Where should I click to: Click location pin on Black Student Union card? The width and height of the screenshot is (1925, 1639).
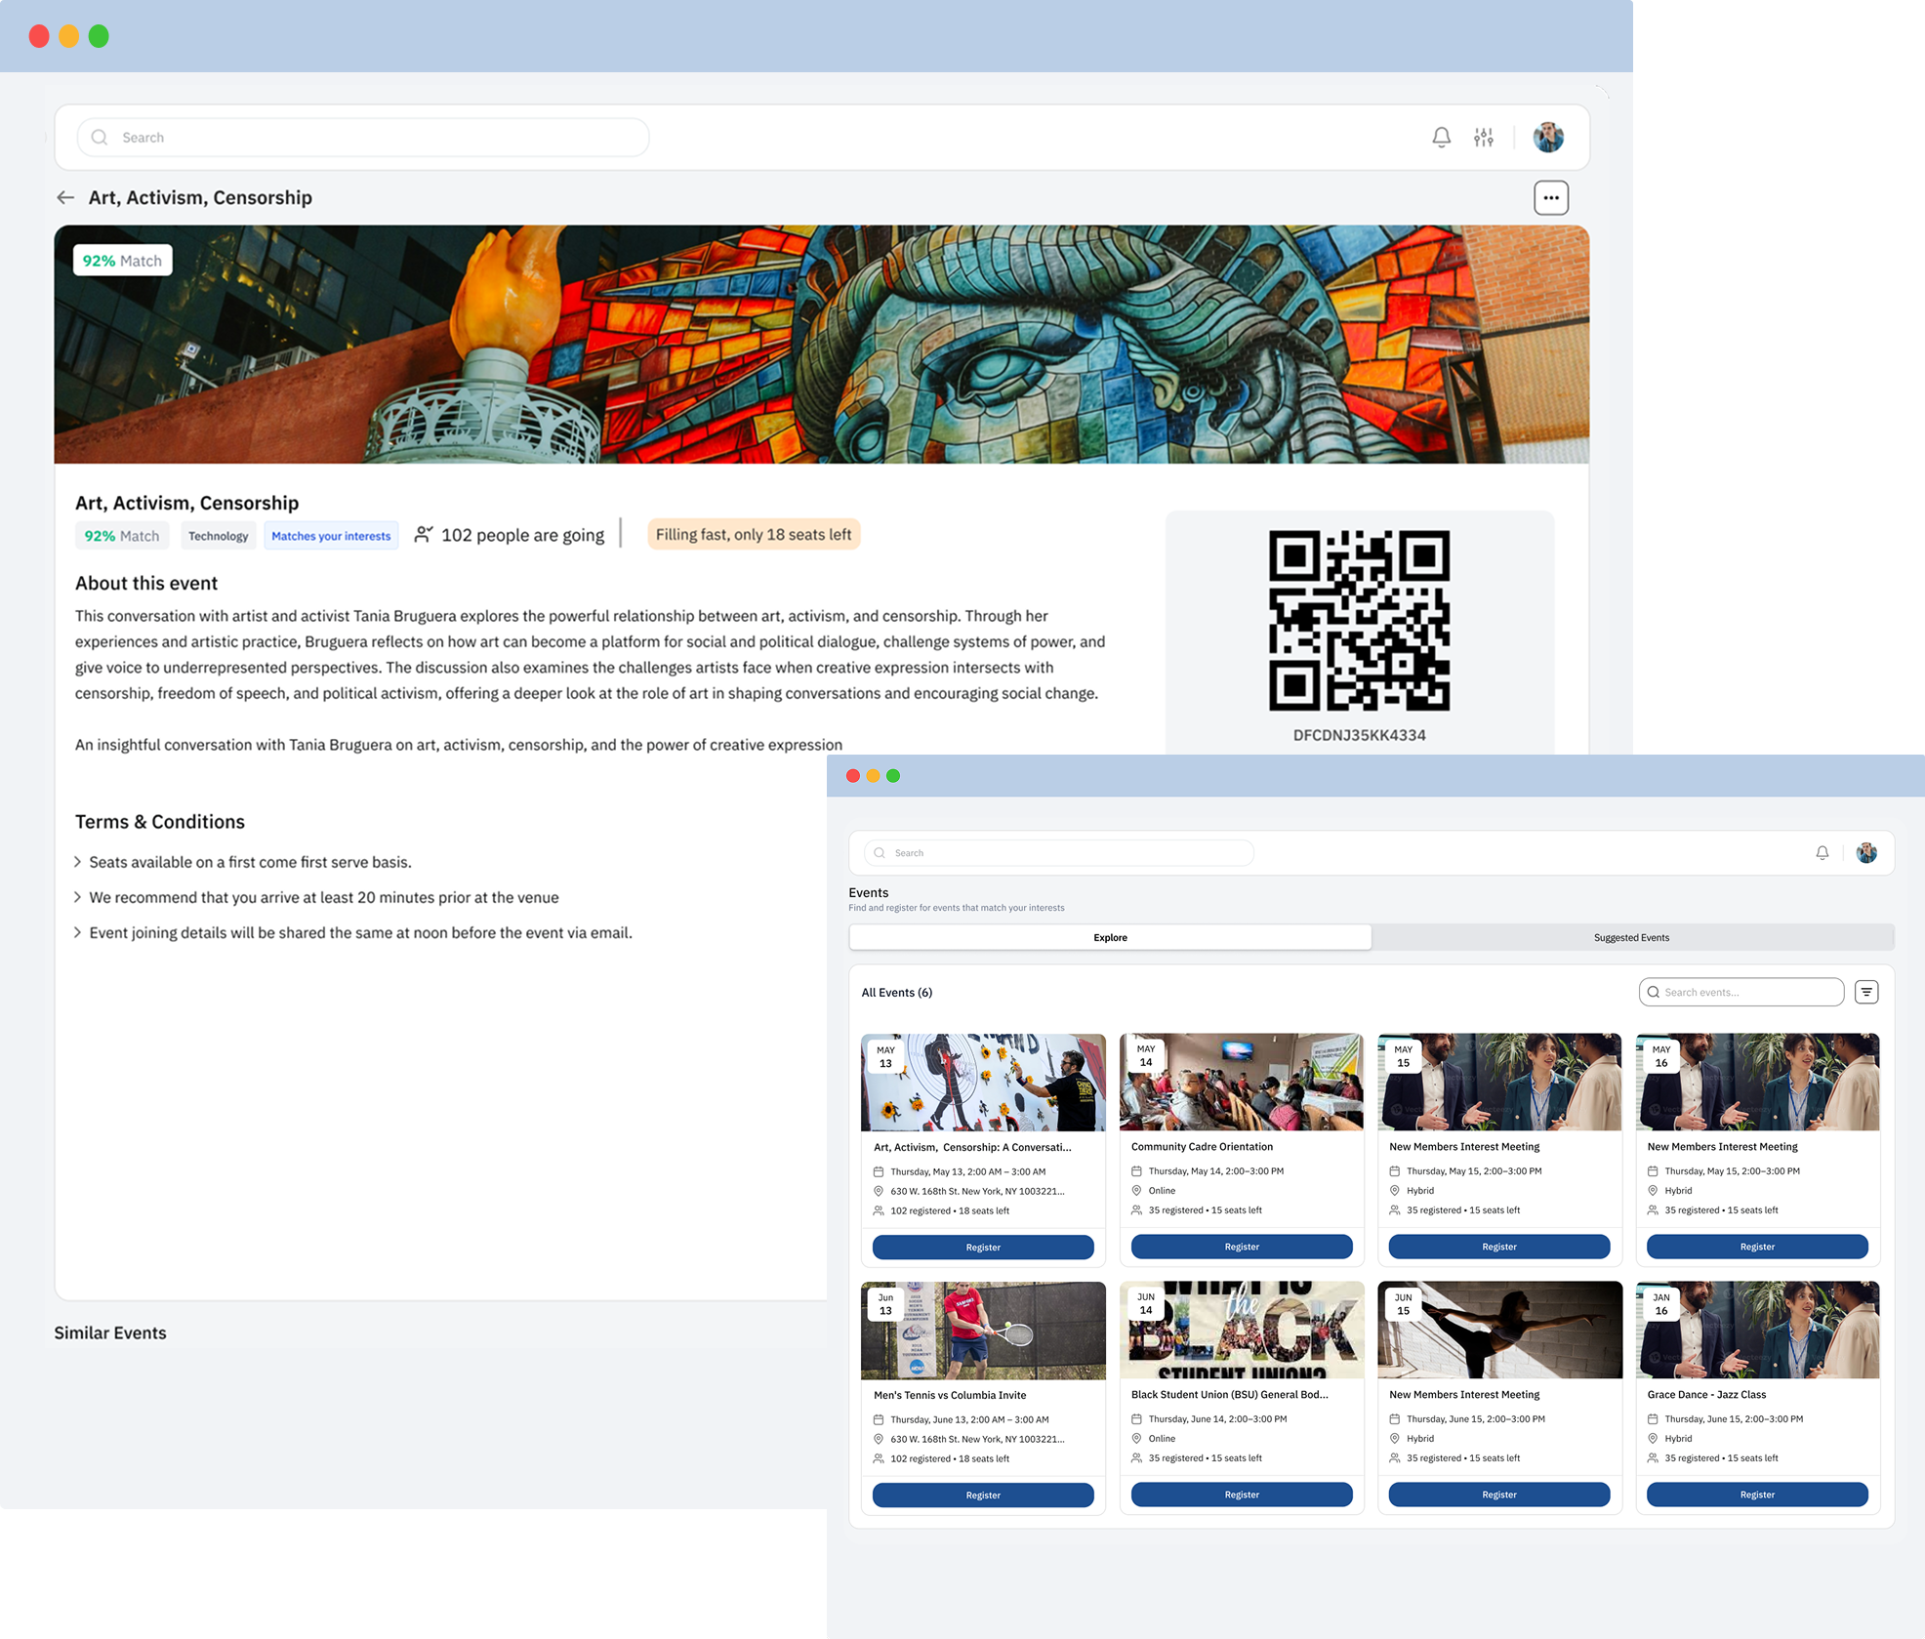click(1136, 1439)
